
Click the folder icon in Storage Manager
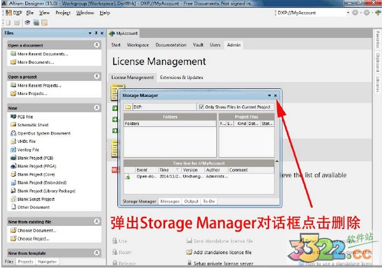pyautogui.click(x=128, y=107)
